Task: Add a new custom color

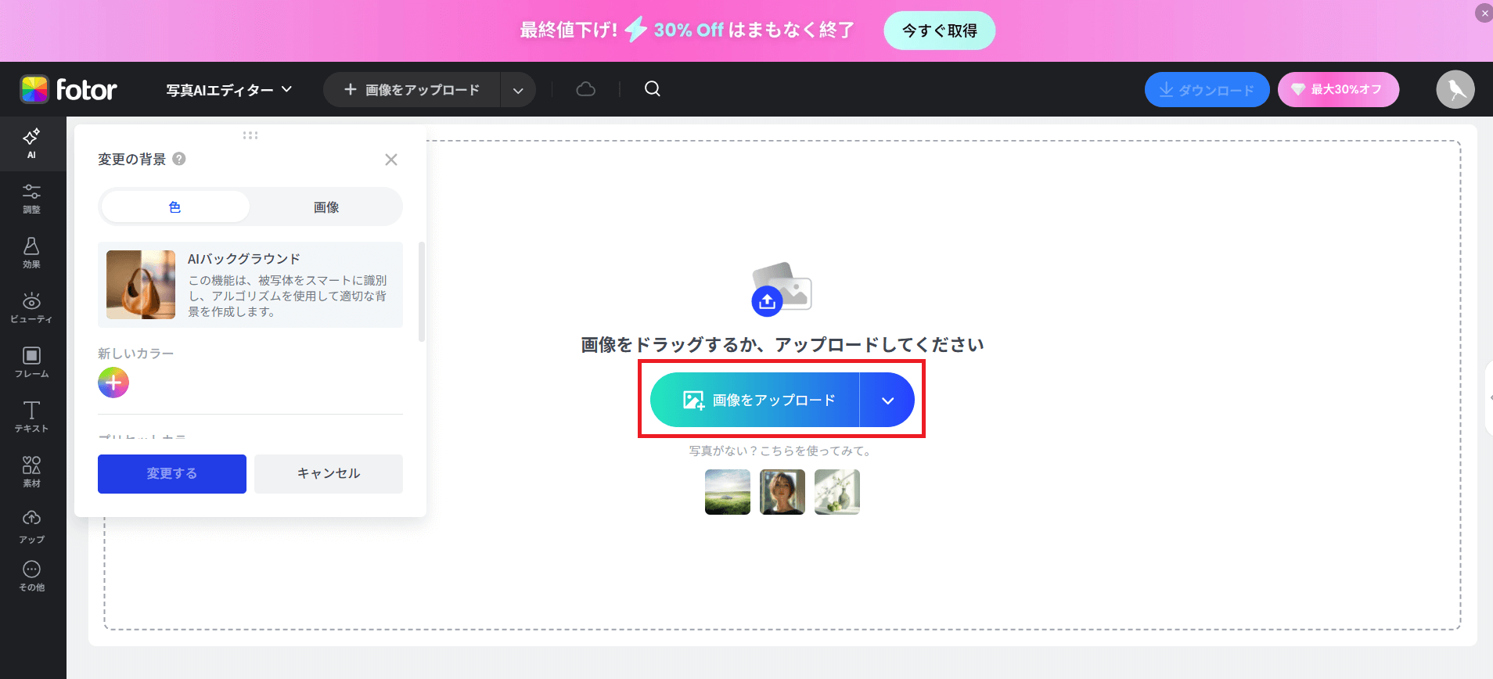Action: (113, 383)
